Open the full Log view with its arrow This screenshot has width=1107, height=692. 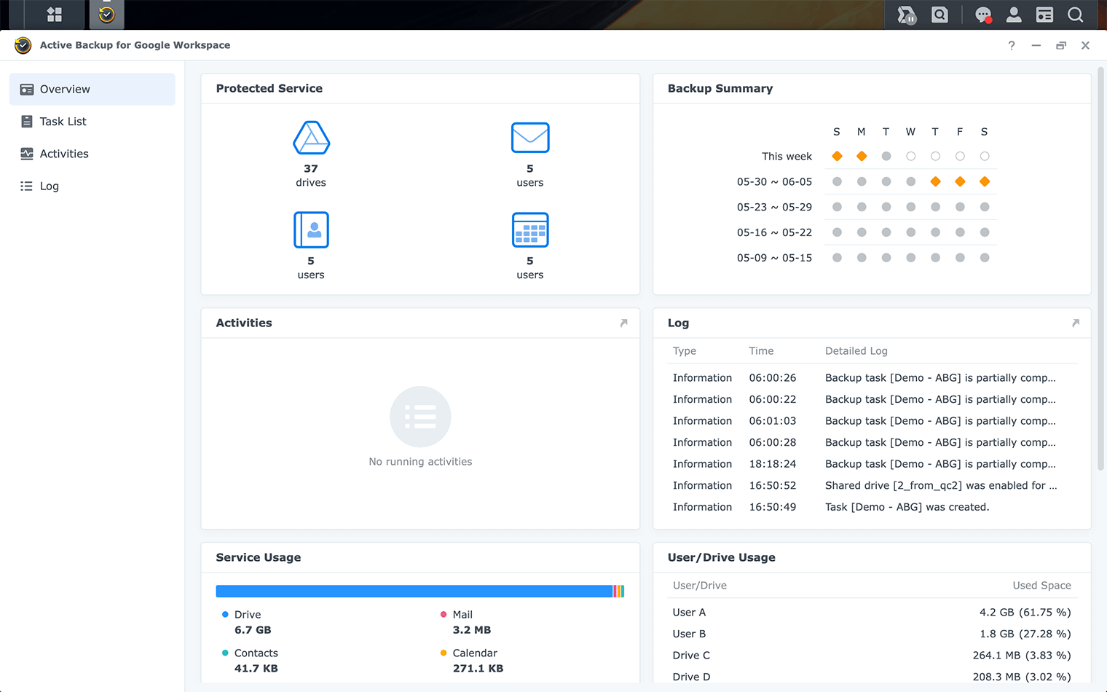[x=1076, y=323]
